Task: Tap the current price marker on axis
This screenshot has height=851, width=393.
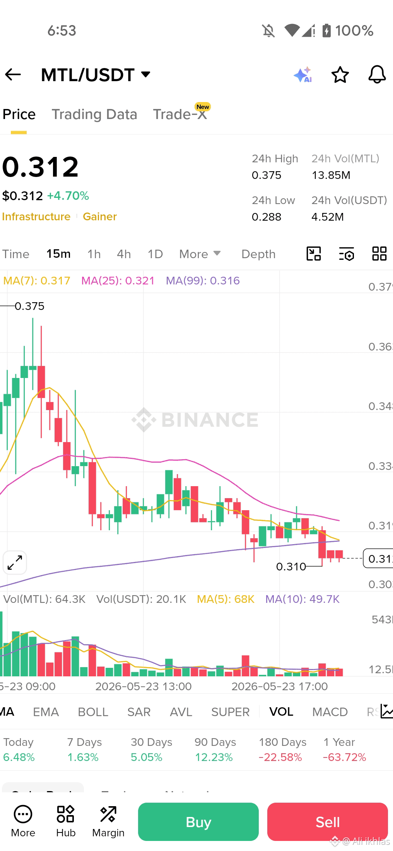Action: 378,558
